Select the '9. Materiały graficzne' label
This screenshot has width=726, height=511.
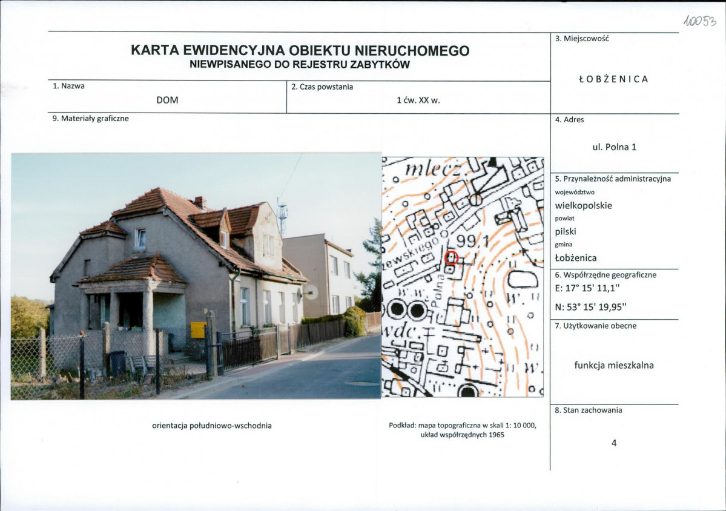point(90,119)
